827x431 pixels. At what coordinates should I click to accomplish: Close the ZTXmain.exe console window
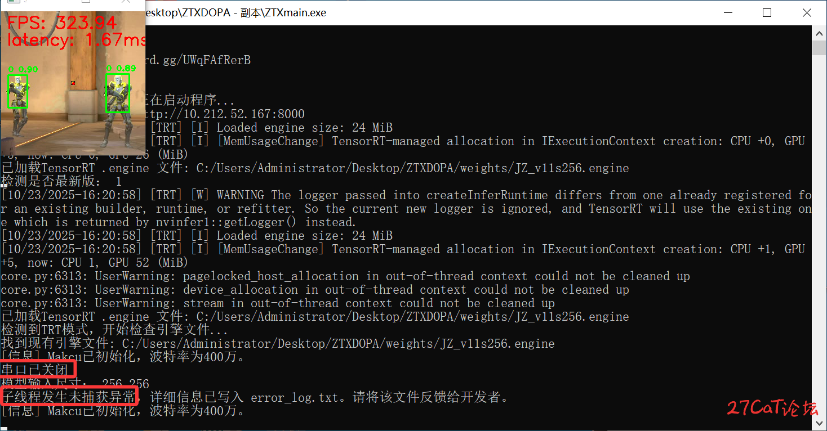click(807, 13)
